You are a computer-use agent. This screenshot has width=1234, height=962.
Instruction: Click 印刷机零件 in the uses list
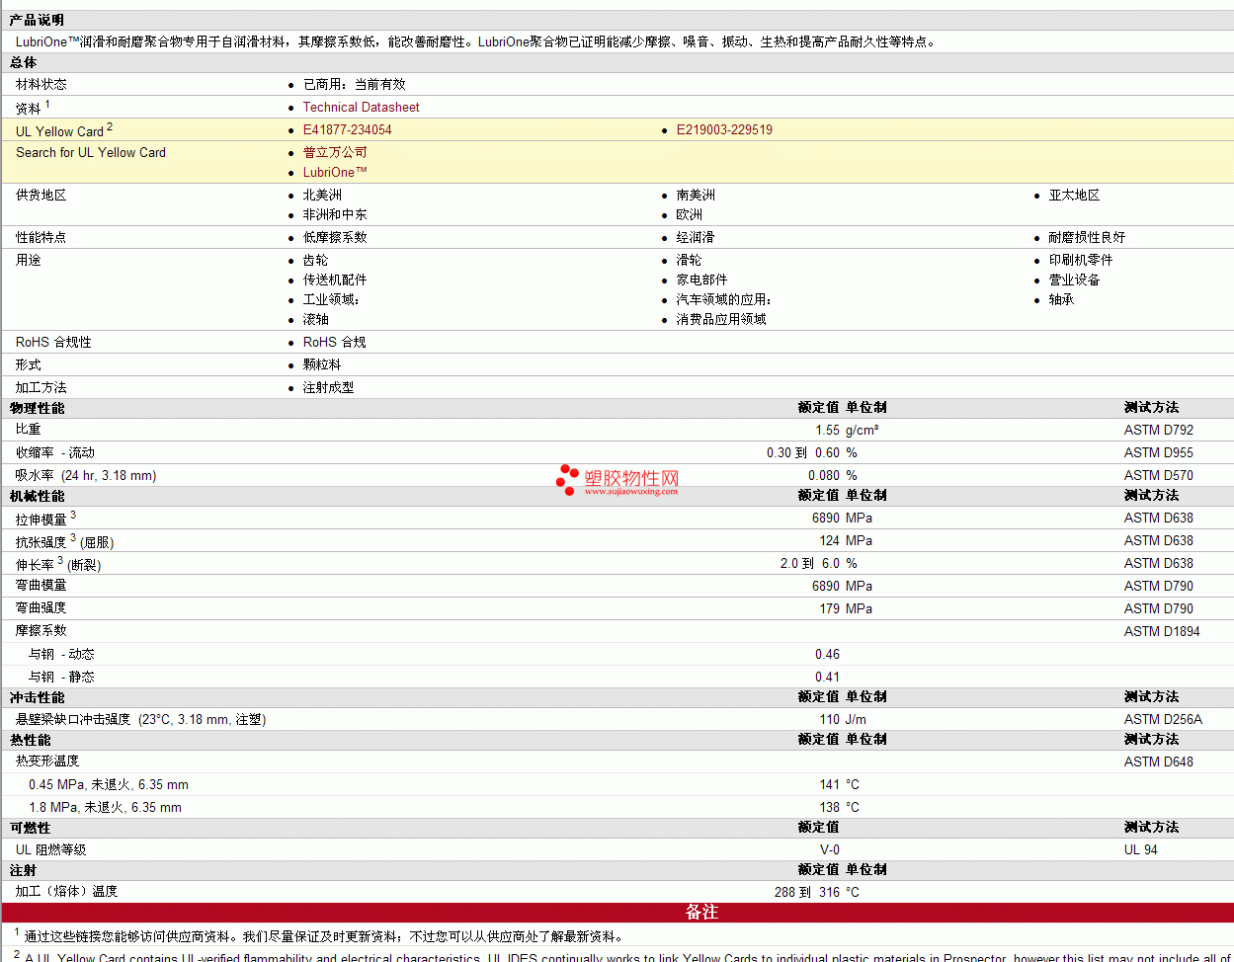1081,260
